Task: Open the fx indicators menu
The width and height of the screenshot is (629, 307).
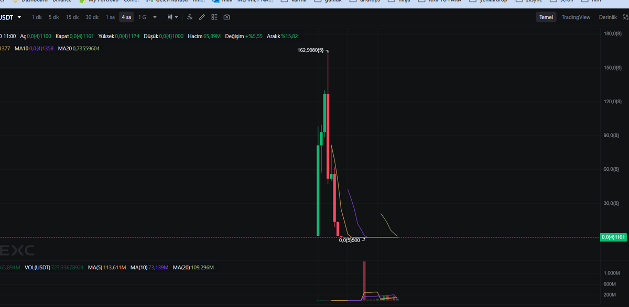Action: (x=190, y=17)
